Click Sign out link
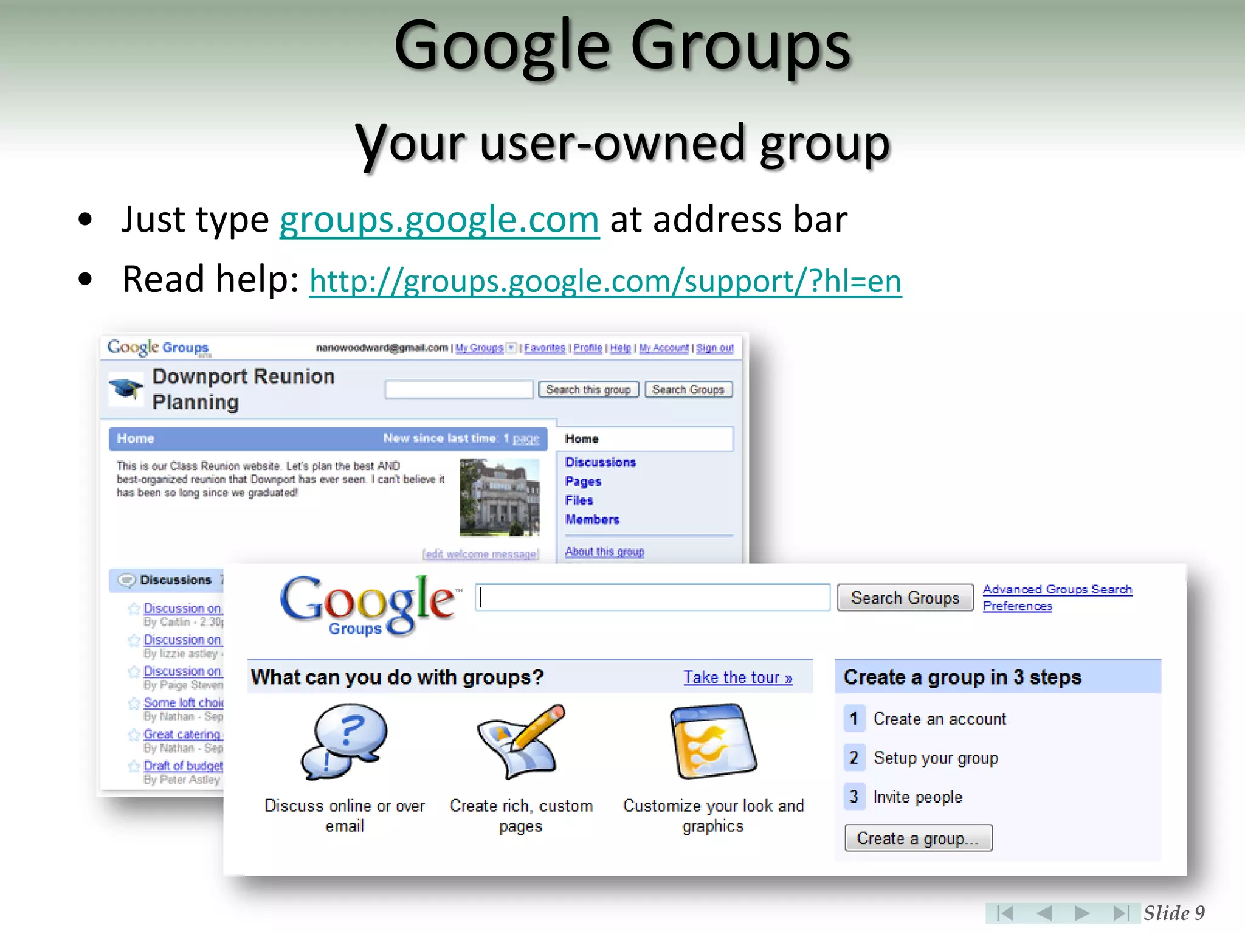Viewport: 1245px width, 934px height. tap(715, 348)
